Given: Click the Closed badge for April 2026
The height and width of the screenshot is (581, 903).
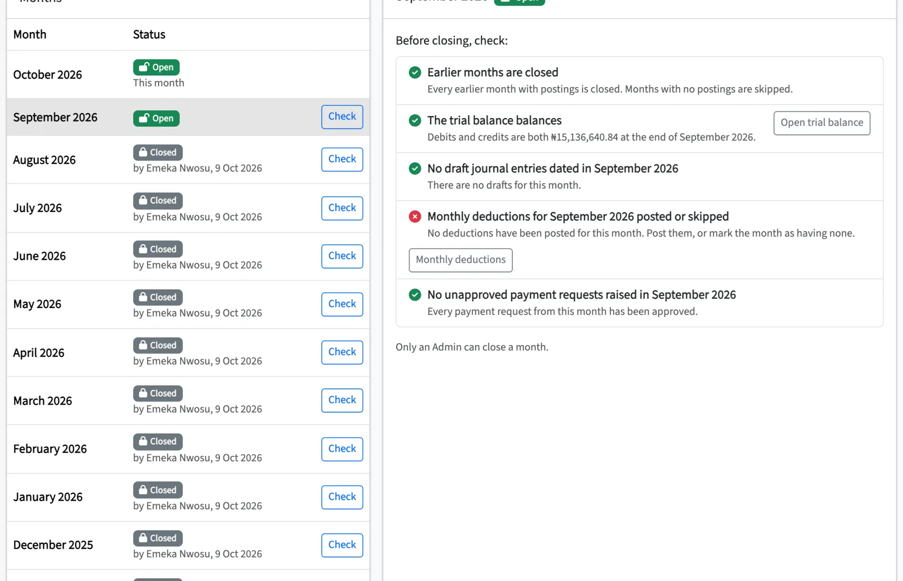Looking at the screenshot, I should pyautogui.click(x=158, y=345).
